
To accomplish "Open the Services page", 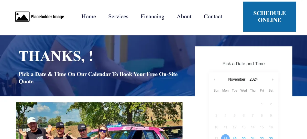I will pos(118,17).
